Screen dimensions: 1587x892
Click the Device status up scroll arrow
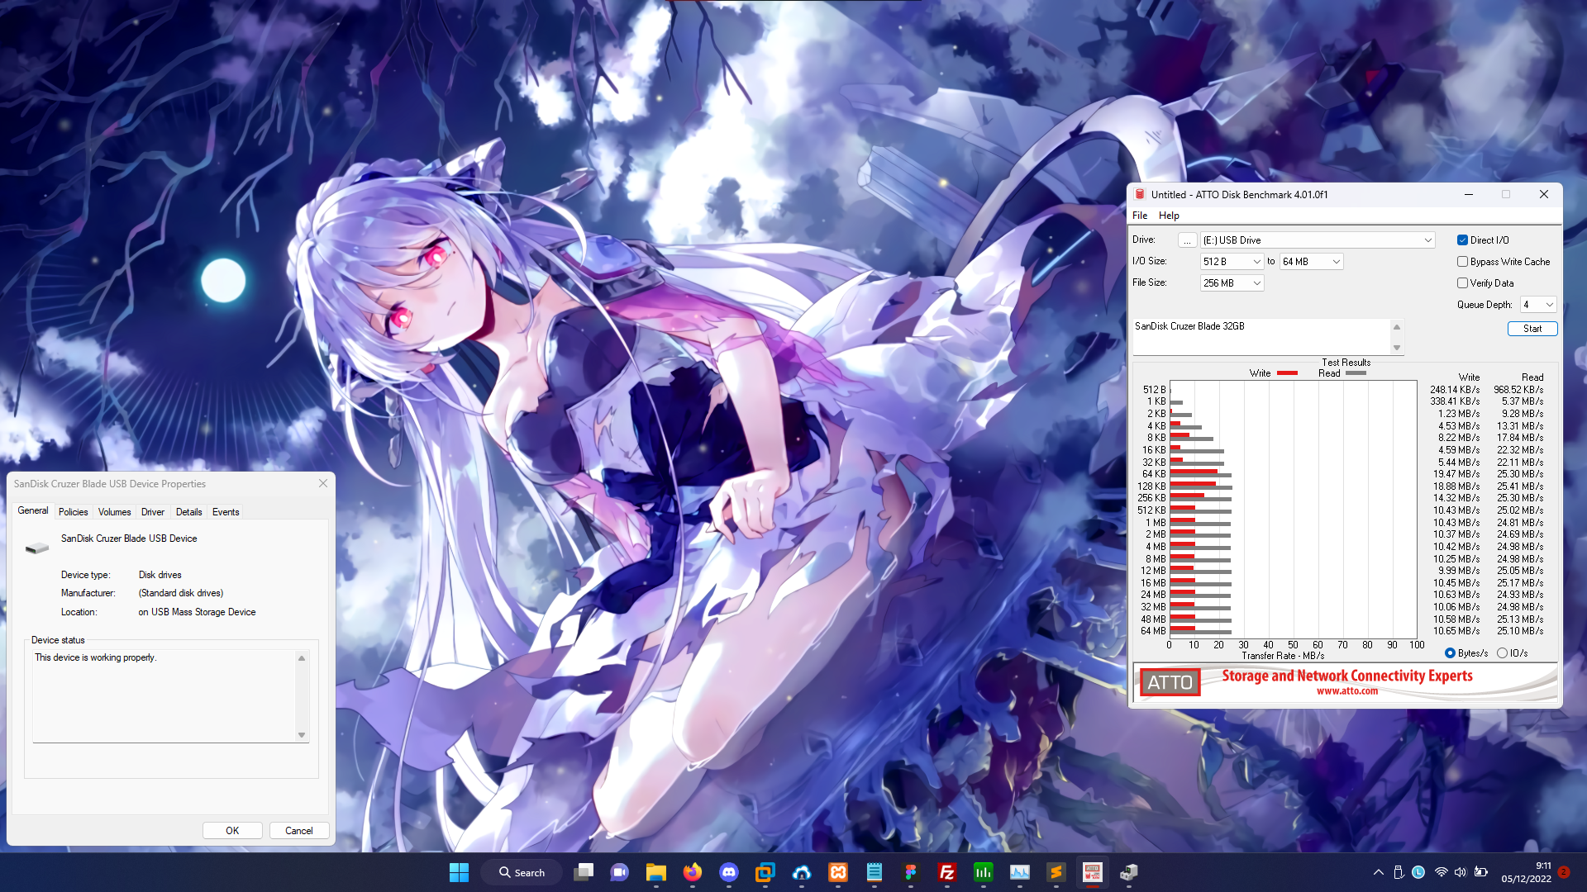point(302,658)
